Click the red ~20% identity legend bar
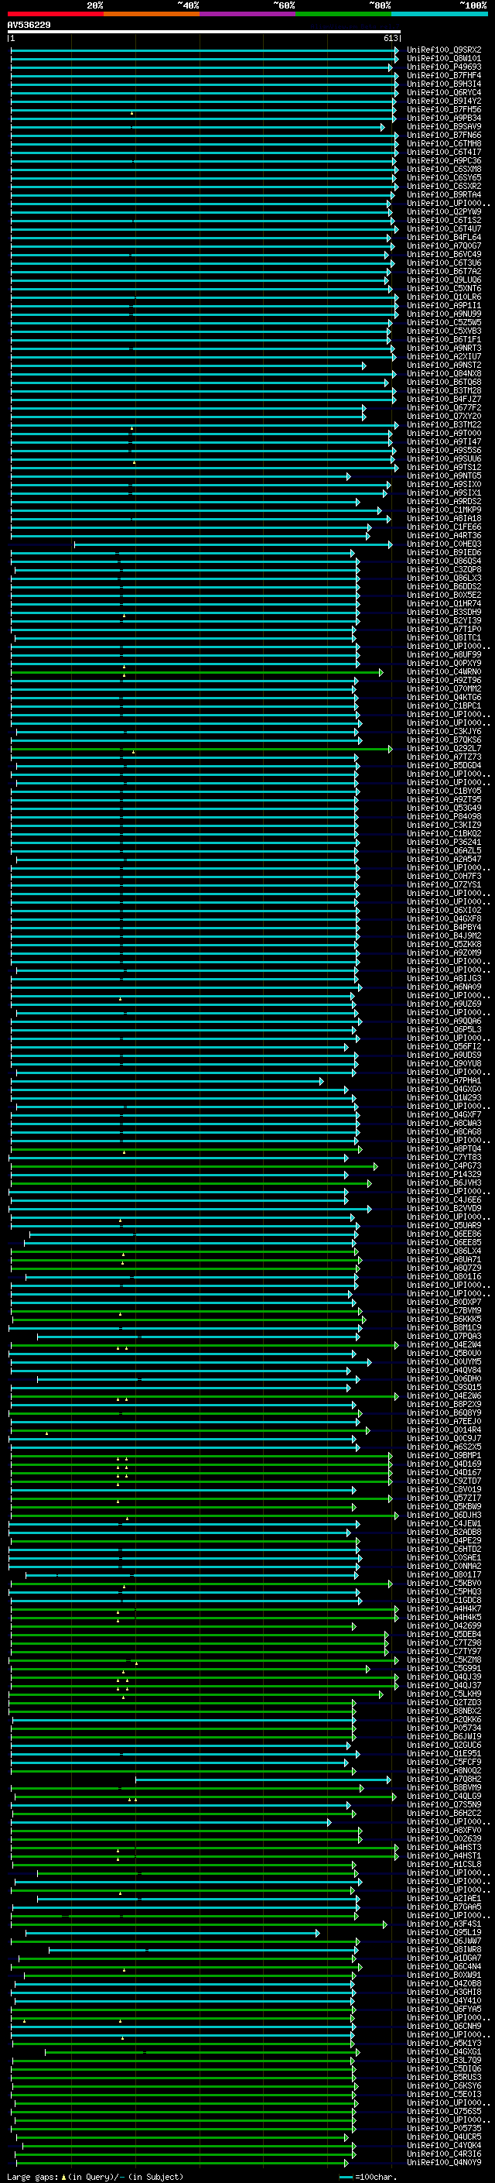The height and width of the screenshot is (2183, 495). (x=55, y=14)
